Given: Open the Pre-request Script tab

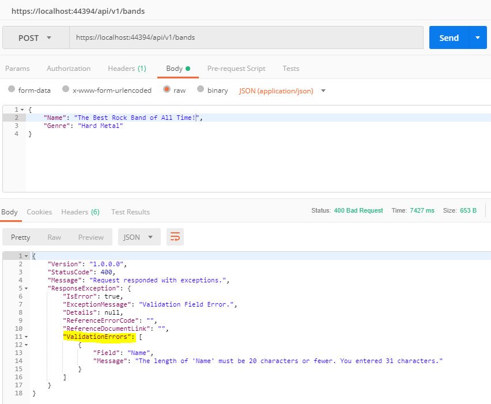Looking at the screenshot, I should 236,69.
